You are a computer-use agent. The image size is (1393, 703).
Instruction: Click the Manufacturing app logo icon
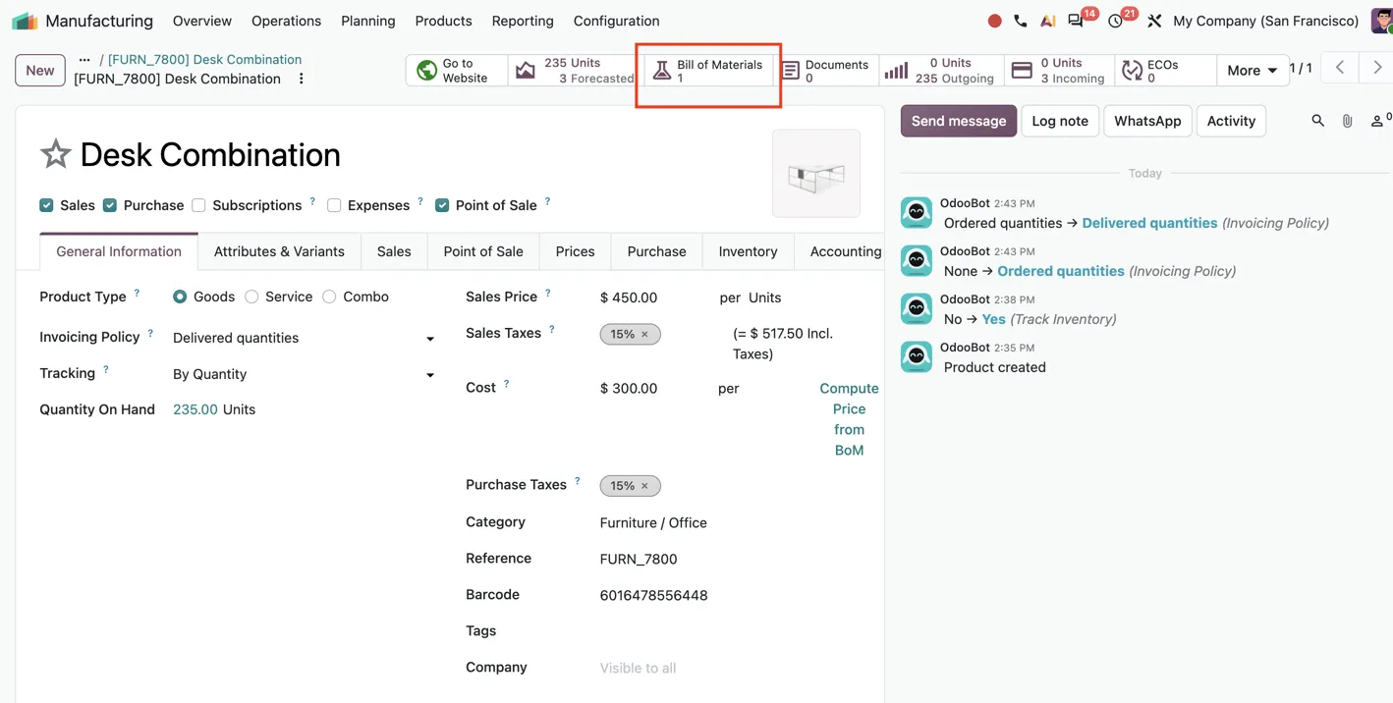coord(25,21)
